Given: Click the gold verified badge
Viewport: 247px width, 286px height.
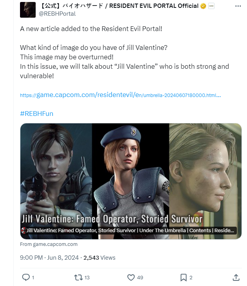Looking at the screenshot, I should 203,7.
